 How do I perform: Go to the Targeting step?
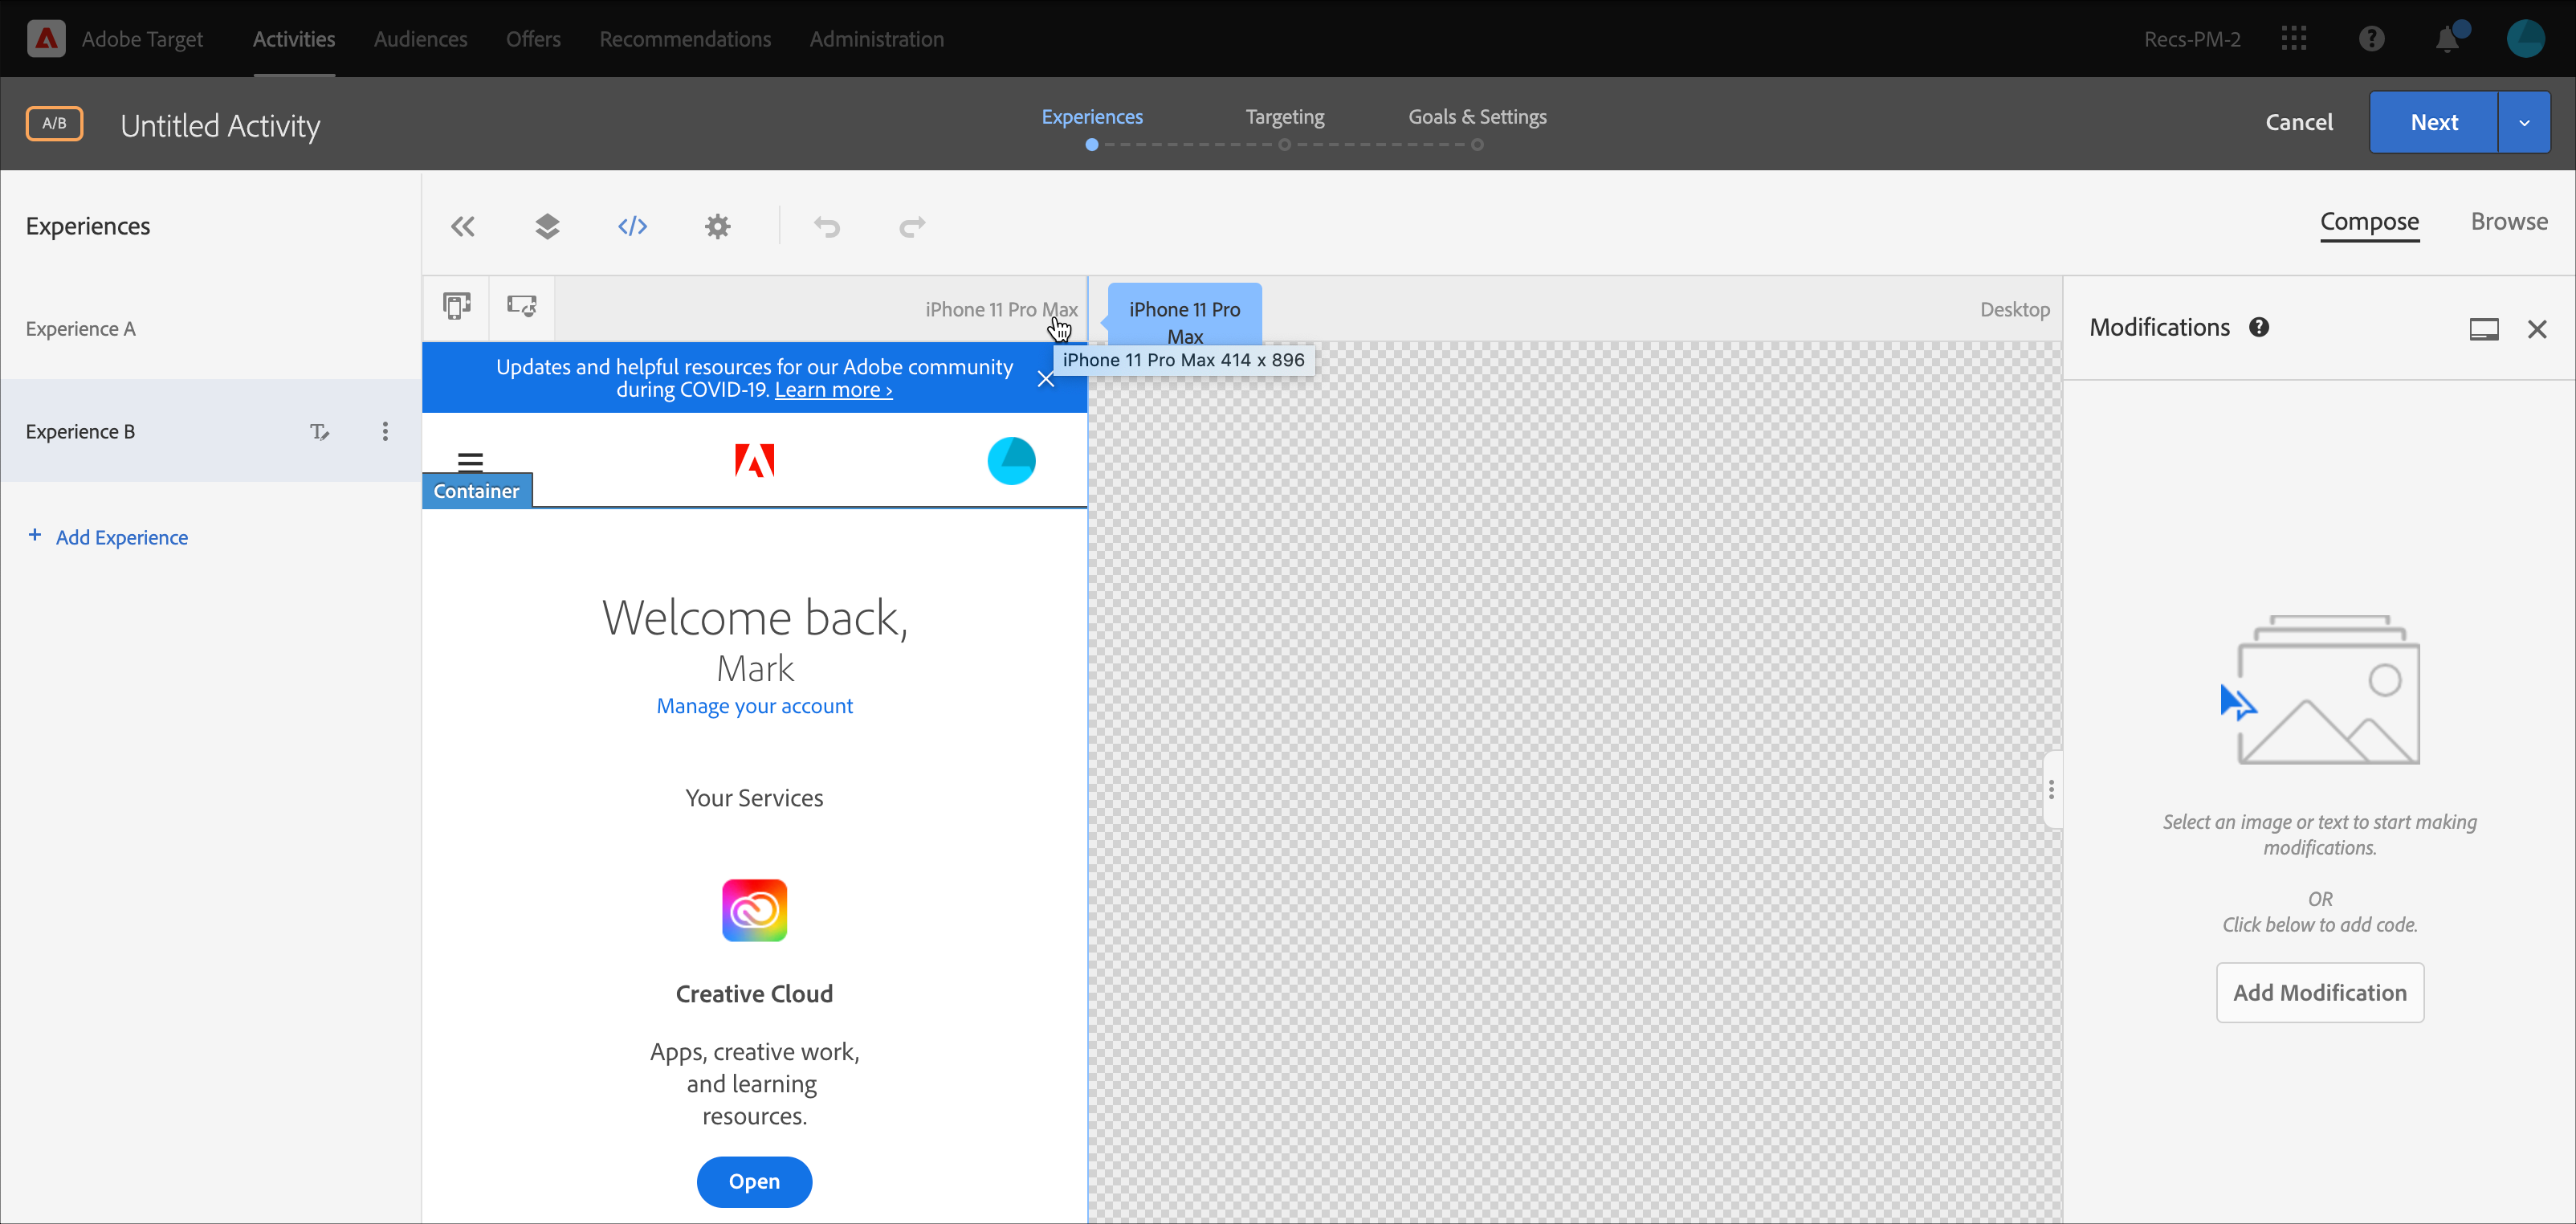point(1284,117)
